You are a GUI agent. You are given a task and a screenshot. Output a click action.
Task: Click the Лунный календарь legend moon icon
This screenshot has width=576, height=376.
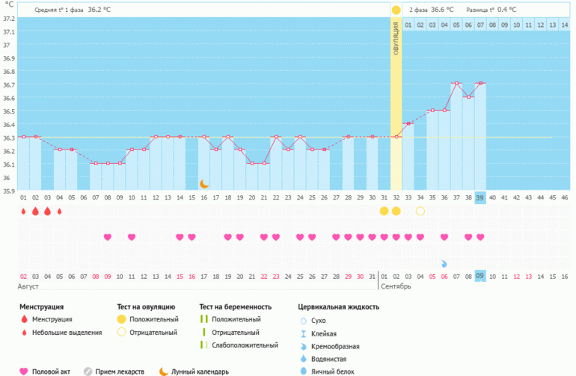click(x=163, y=371)
